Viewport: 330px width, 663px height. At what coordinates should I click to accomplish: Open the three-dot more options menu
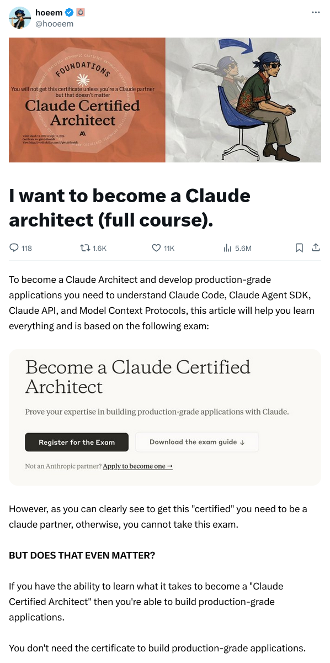tap(316, 12)
